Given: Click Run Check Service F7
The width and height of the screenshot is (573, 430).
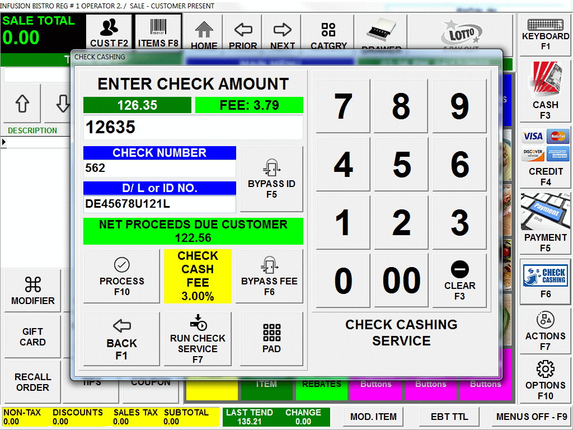Looking at the screenshot, I should tap(198, 339).
